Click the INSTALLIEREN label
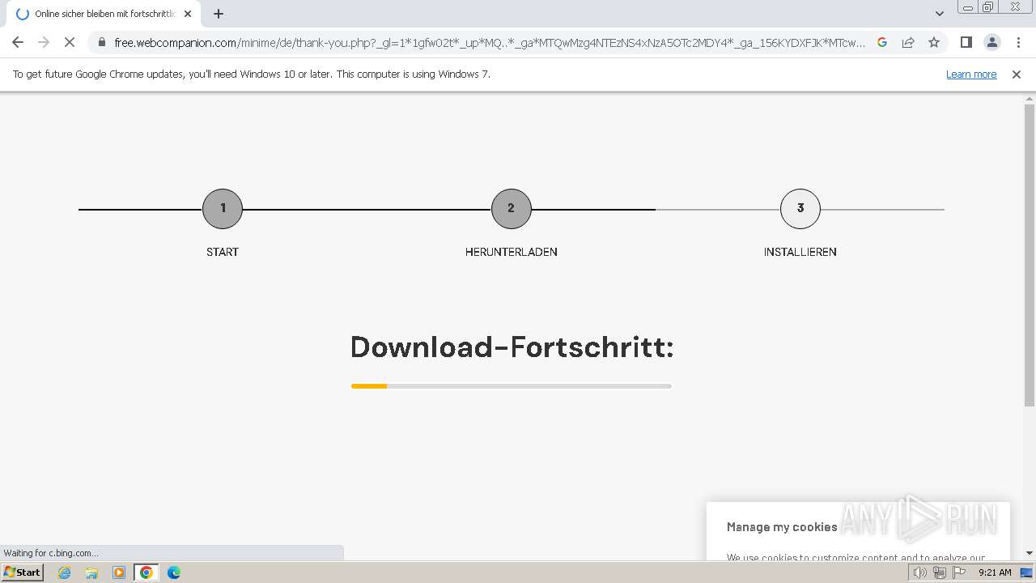The height and width of the screenshot is (583, 1036). [x=800, y=252]
